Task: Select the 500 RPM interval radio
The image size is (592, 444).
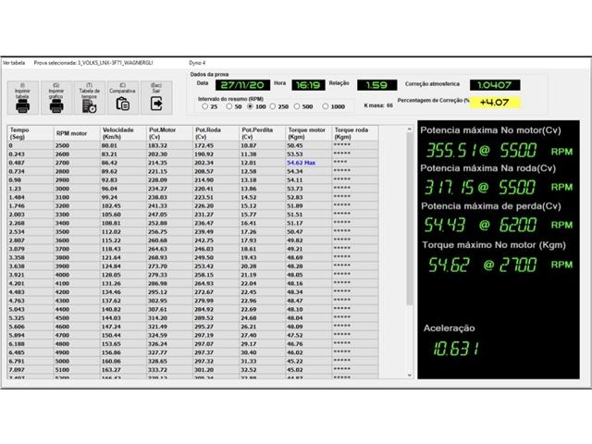Action: point(297,106)
